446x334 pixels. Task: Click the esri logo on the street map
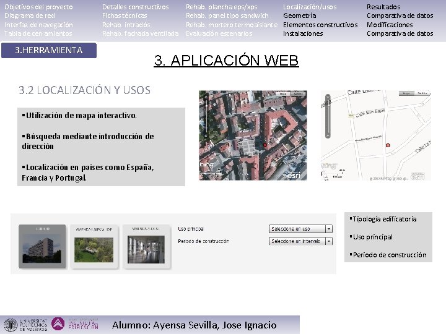[x=418, y=176]
